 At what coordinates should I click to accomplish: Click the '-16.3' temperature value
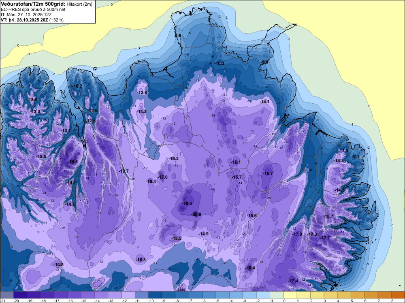coord(151,181)
